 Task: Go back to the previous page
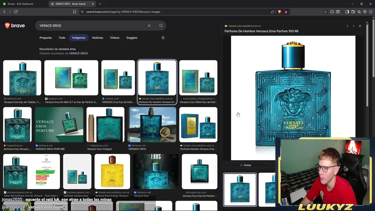4,12
